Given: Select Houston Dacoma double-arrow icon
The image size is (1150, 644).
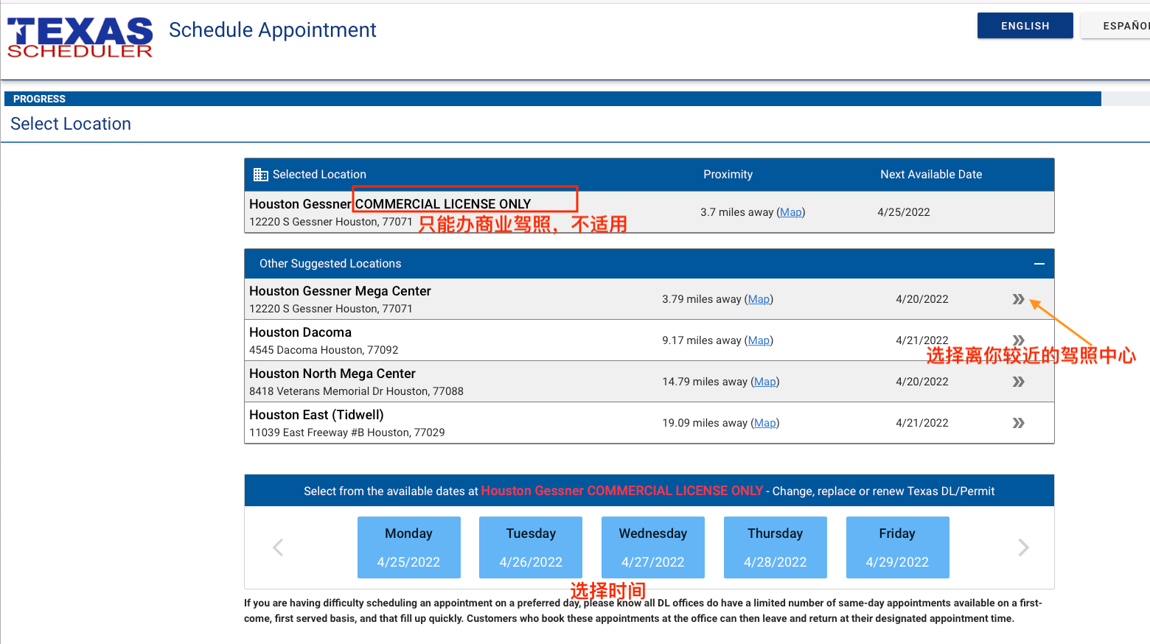Looking at the screenshot, I should point(1018,340).
